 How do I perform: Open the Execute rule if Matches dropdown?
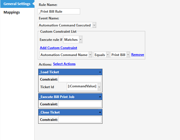pos(81,40)
